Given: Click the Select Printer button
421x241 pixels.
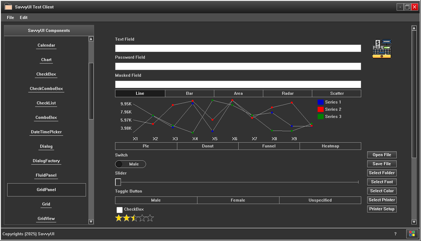Looking at the screenshot, I should (x=382, y=200).
